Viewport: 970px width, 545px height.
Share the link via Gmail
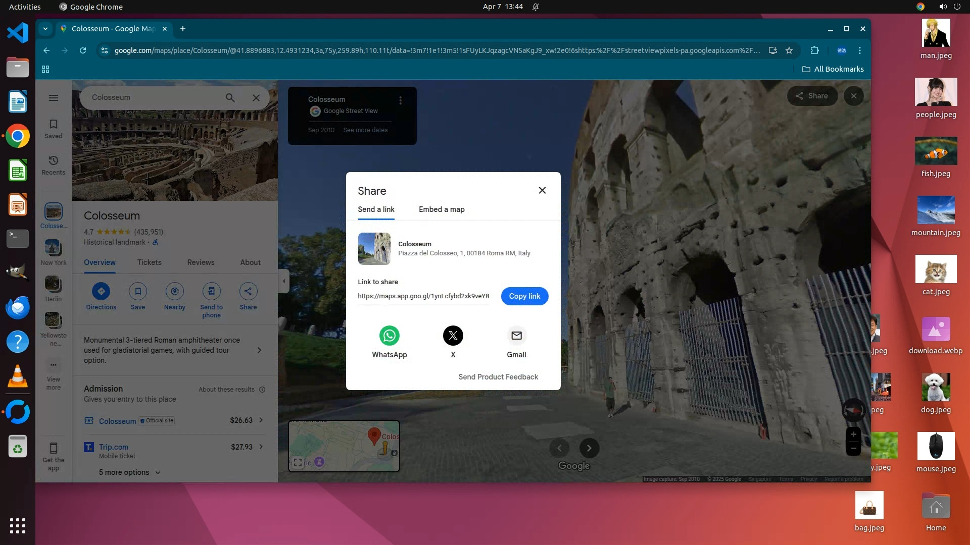coord(516,336)
